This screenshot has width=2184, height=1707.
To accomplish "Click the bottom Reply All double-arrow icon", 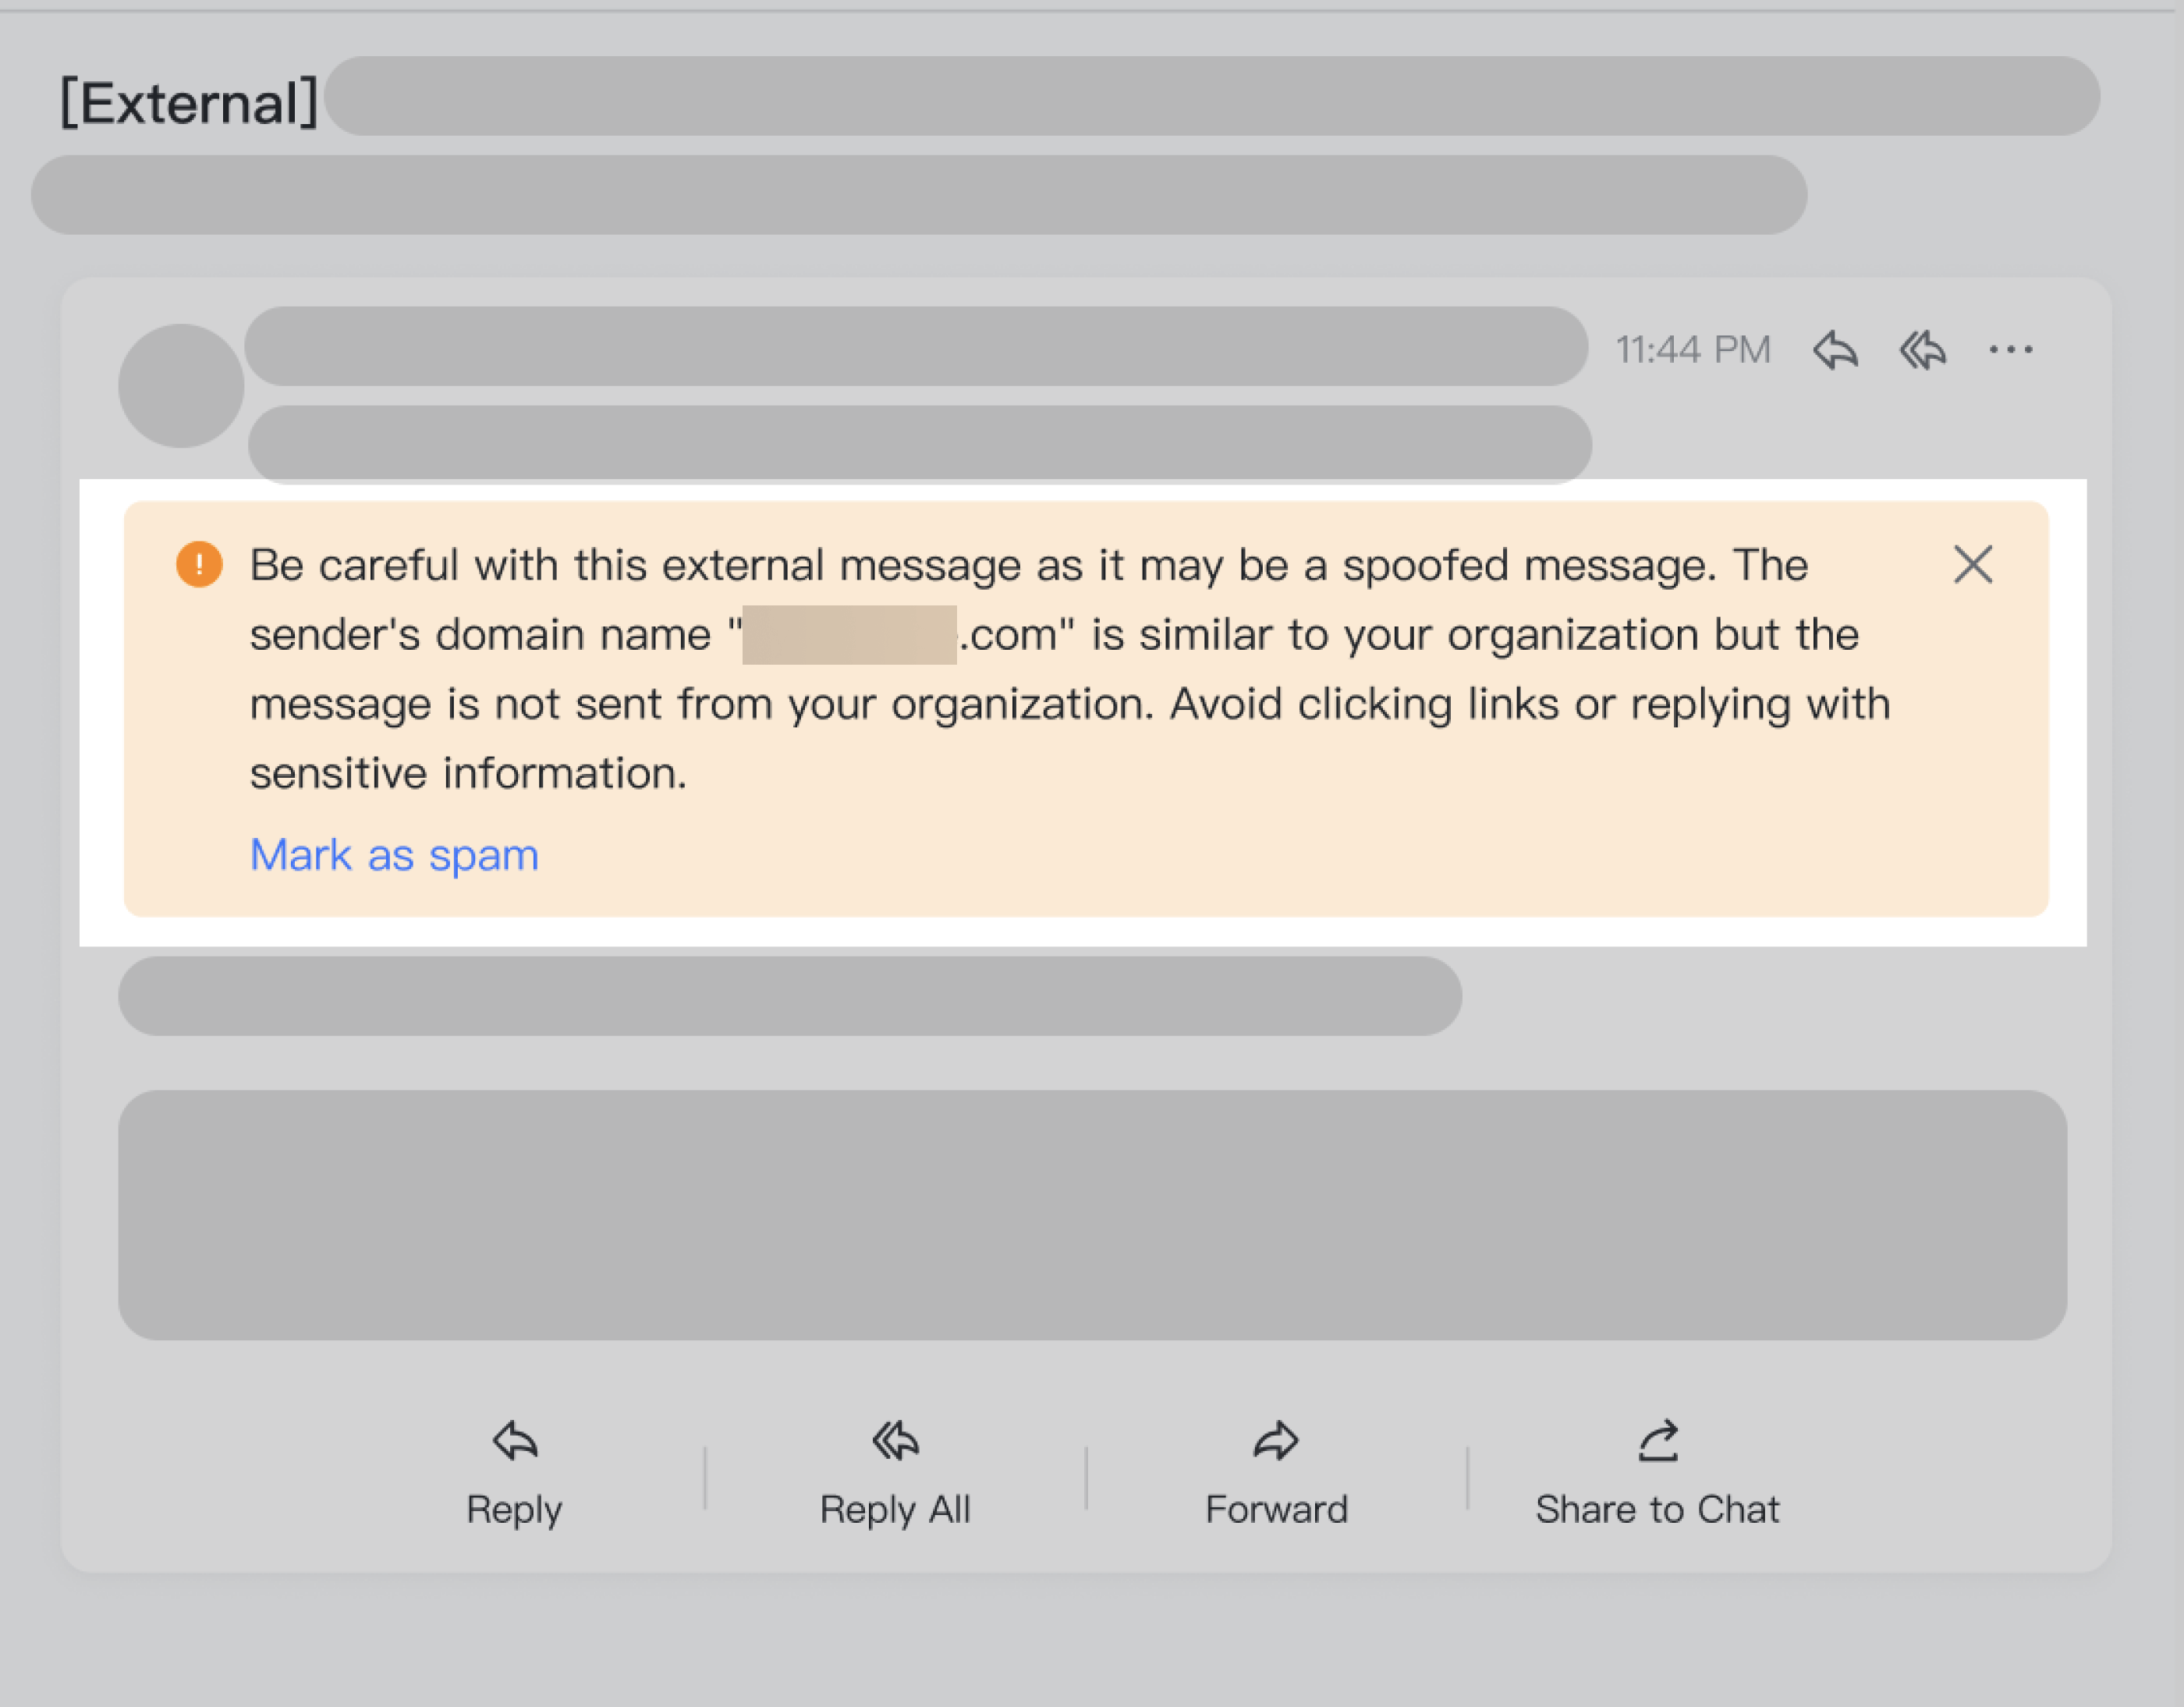I will [895, 1441].
